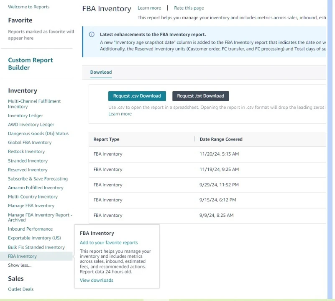Click the Favorite section heading
Viewport: 335px width, 301px height.
coord(20,21)
